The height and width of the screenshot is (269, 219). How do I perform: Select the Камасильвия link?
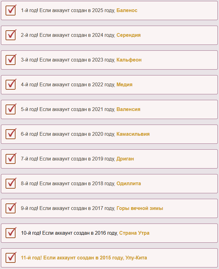point(133,134)
